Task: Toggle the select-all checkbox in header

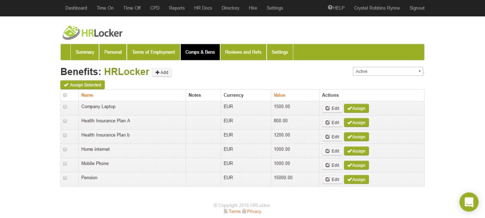Action: pyautogui.click(x=65, y=95)
